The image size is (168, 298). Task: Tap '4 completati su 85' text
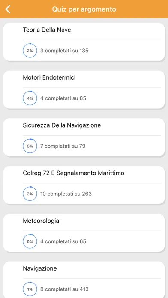63,98
